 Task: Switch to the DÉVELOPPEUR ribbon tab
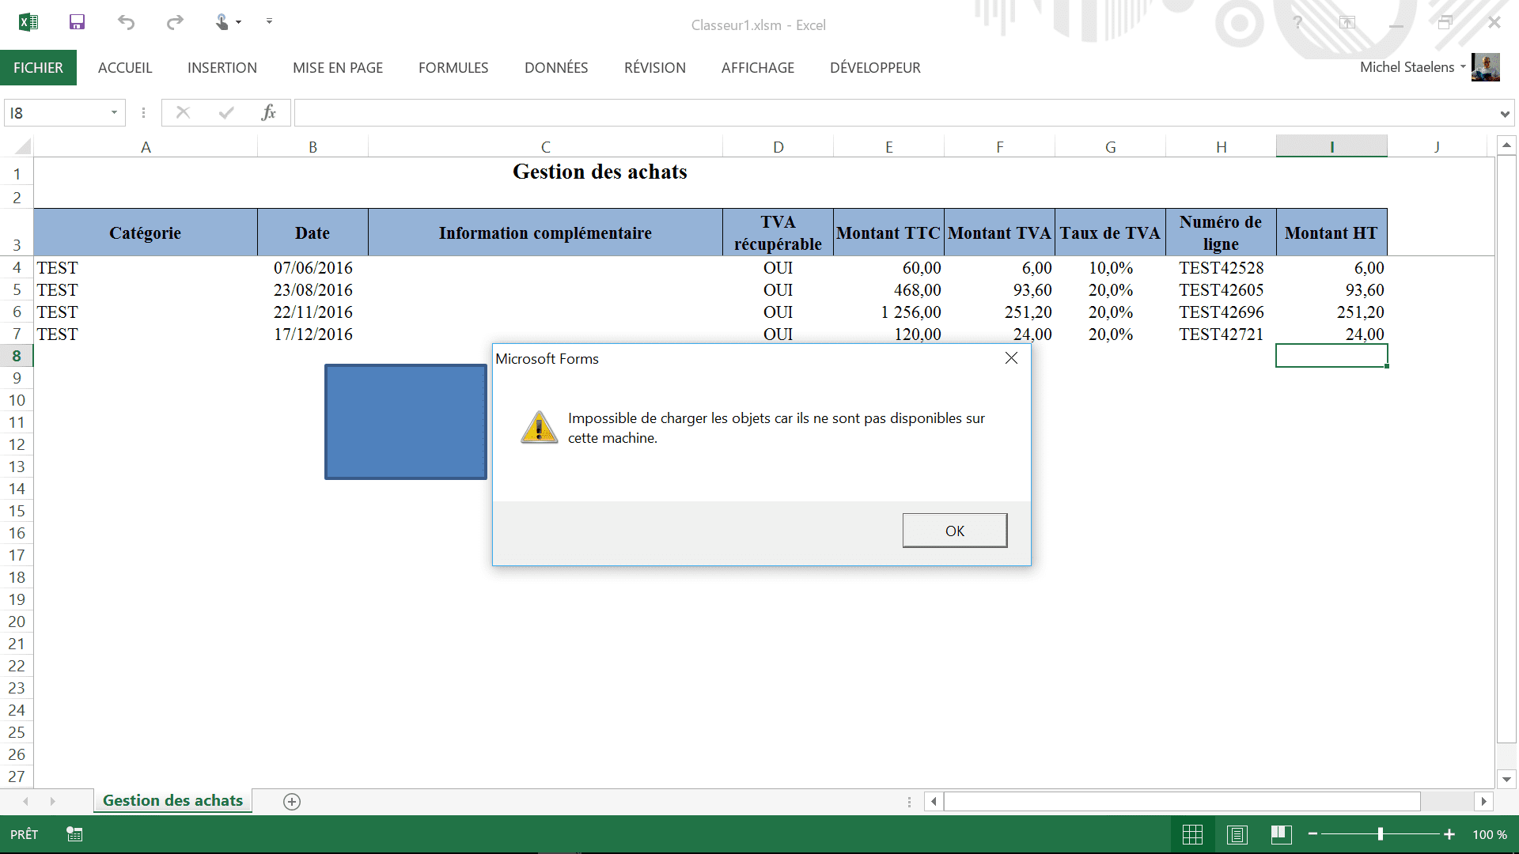875,68
